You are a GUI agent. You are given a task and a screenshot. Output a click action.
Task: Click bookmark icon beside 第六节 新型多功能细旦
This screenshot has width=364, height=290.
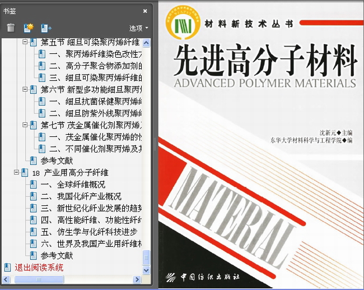click(x=34, y=90)
